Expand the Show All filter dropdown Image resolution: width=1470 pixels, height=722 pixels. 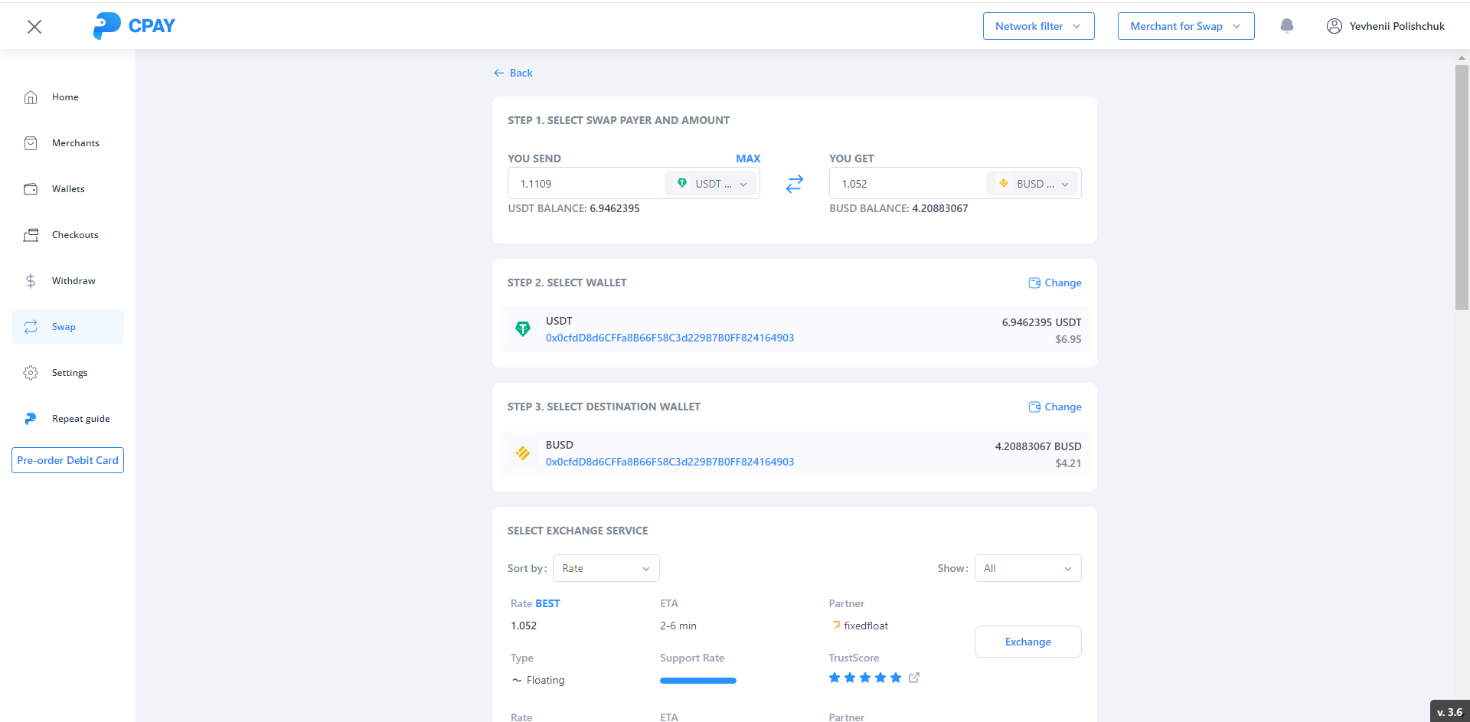pyautogui.click(x=1027, y=568)
